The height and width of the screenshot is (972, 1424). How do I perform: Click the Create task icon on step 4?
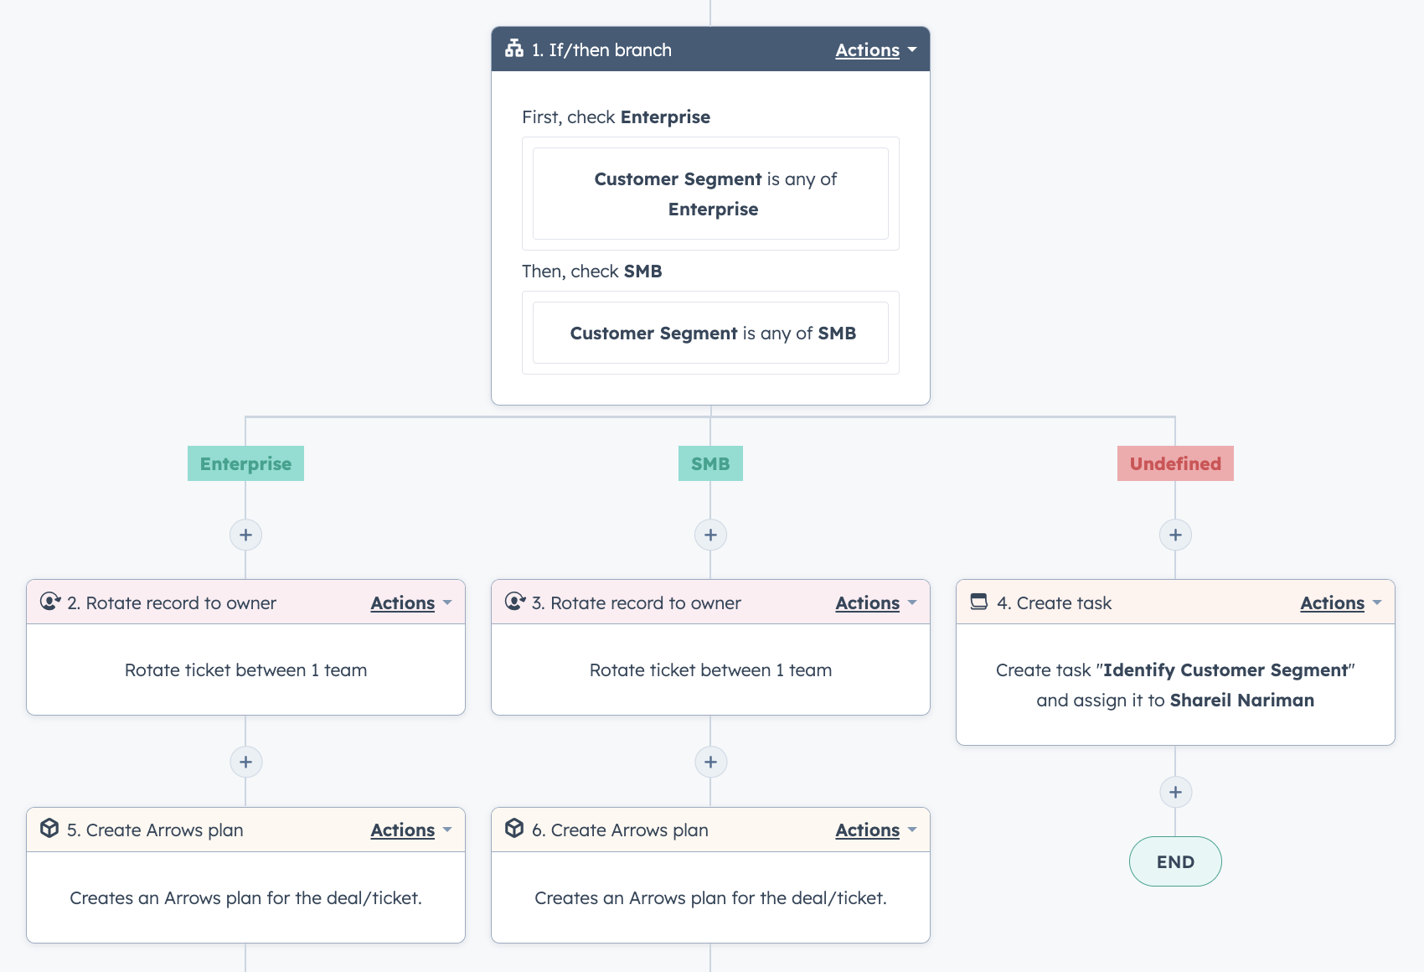coord(979,601)
